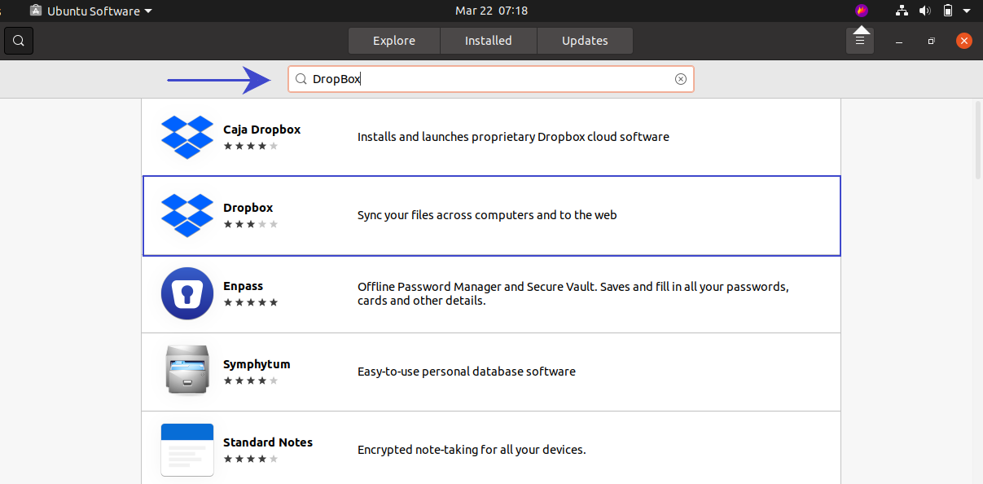Viewport: 983px width, 484px height.
Task: Click the results list vertical scrollbar
Action: (x=978, y=140)
